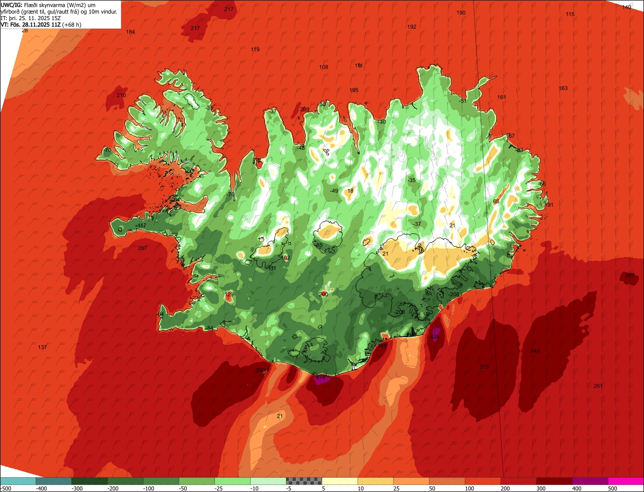The width and height of the screenshot is (644, 492).
Task: Click the 'UWC/IG:' title text in header box
Action: click(12, 5)
